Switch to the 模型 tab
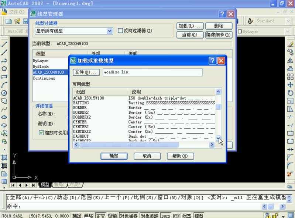This screenshot has width=295, height=218. pos(45,185)
